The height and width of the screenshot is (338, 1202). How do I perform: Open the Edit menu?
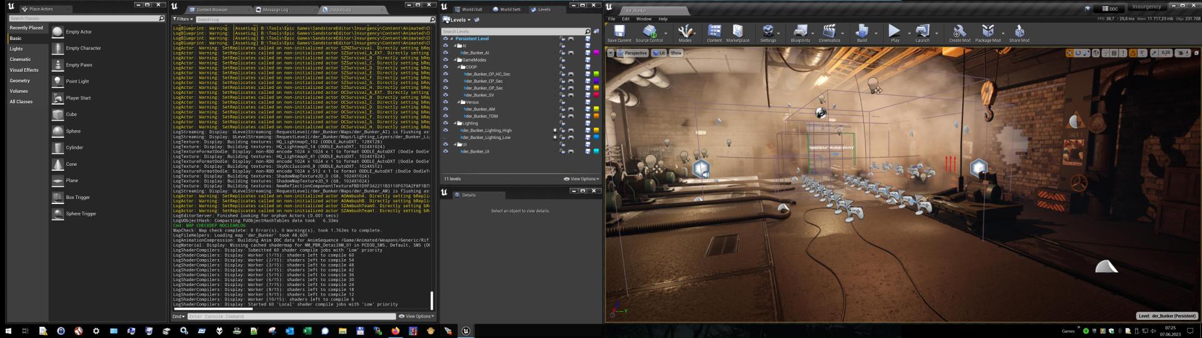pyautogui.click(x=625, y=19)
